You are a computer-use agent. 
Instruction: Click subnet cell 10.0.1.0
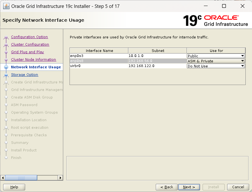coord(157,56)
